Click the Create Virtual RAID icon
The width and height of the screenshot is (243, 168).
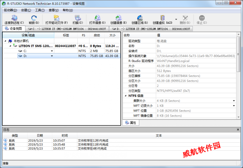point(162,18)
